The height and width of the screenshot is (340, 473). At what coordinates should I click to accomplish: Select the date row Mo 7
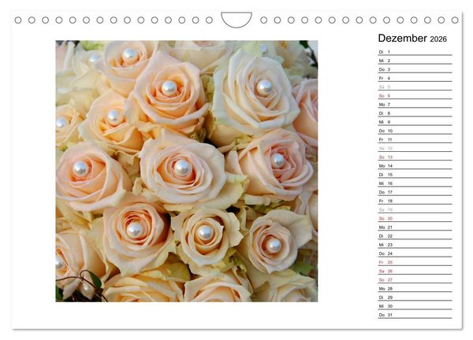tap(415, 104)
